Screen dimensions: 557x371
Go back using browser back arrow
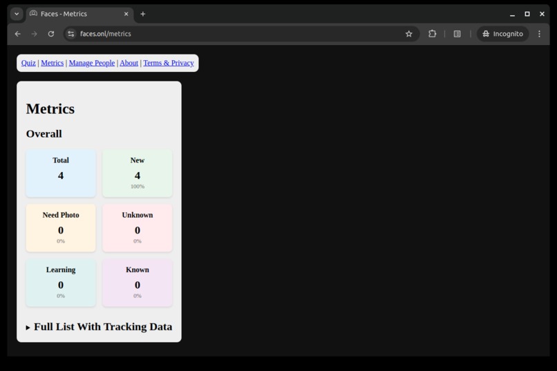tap(18, 34)
